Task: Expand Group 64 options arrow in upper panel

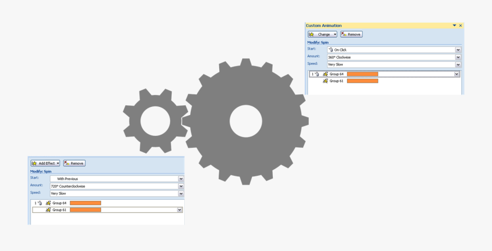Action: pos(457,74)
